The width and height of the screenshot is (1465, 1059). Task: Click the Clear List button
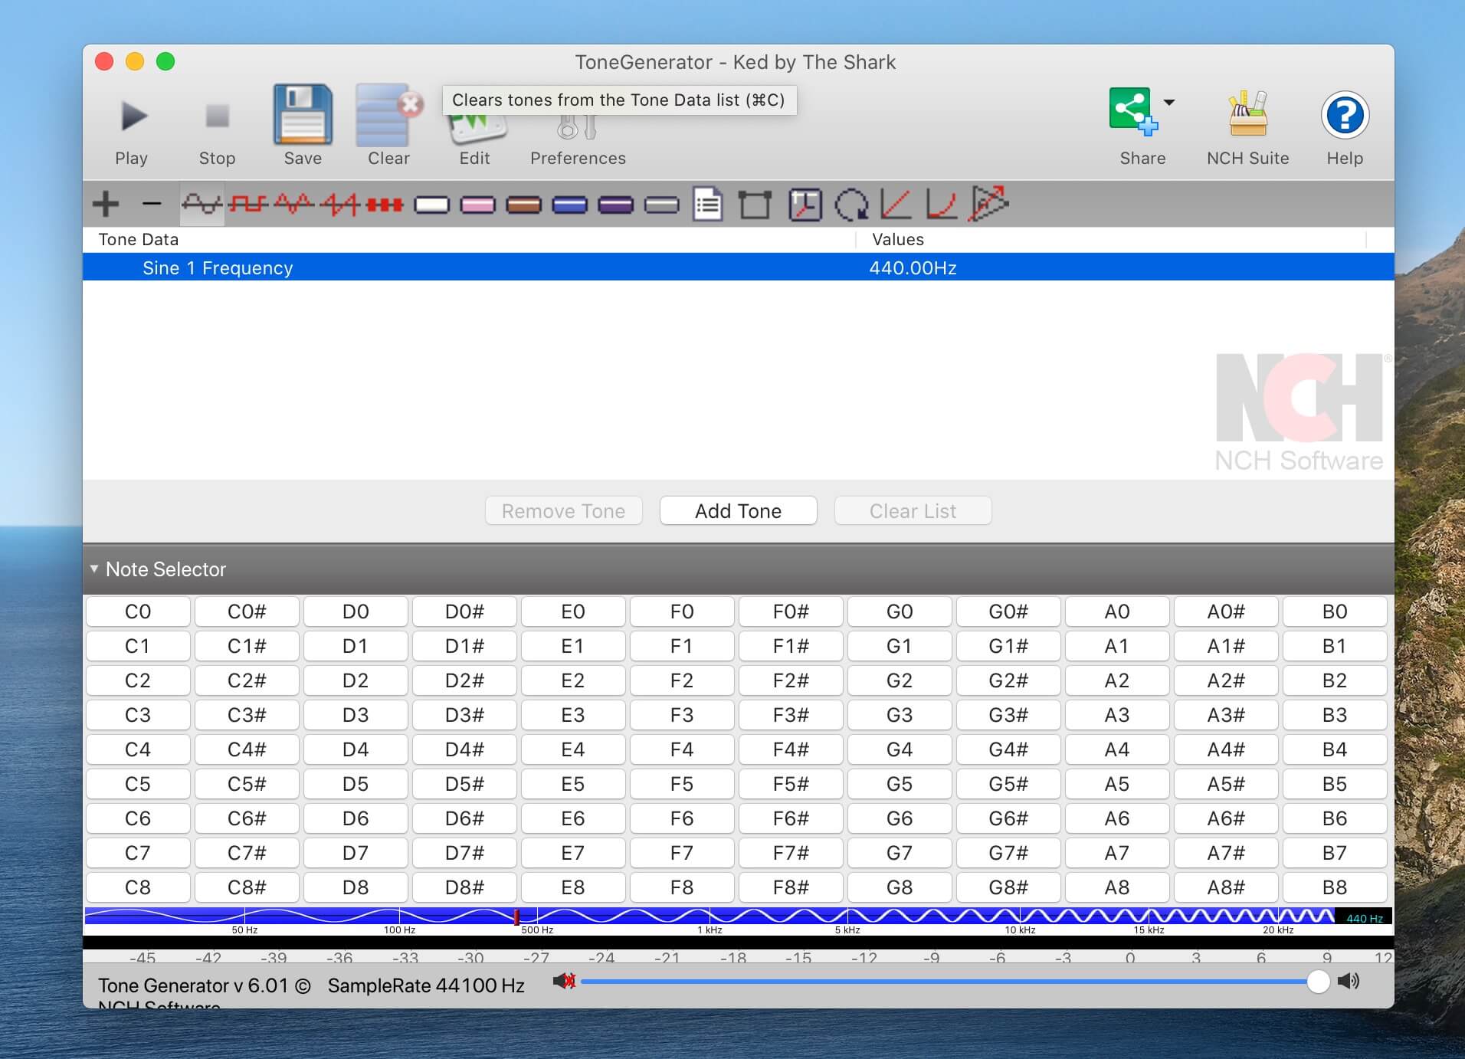(913, 510)
